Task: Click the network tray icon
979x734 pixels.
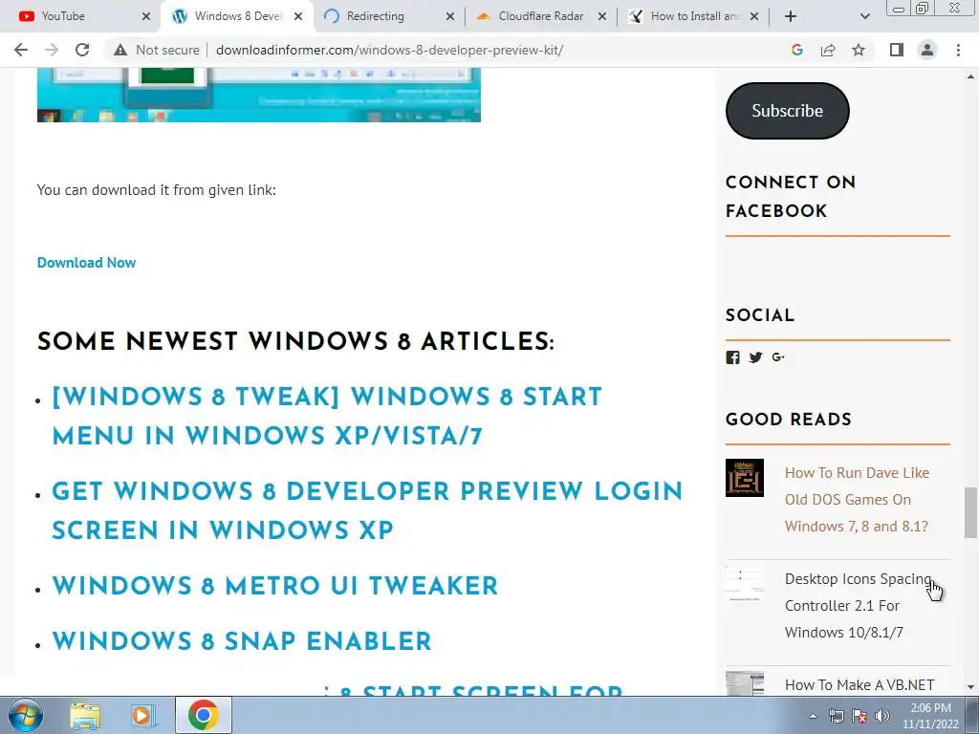Action: 836,716
